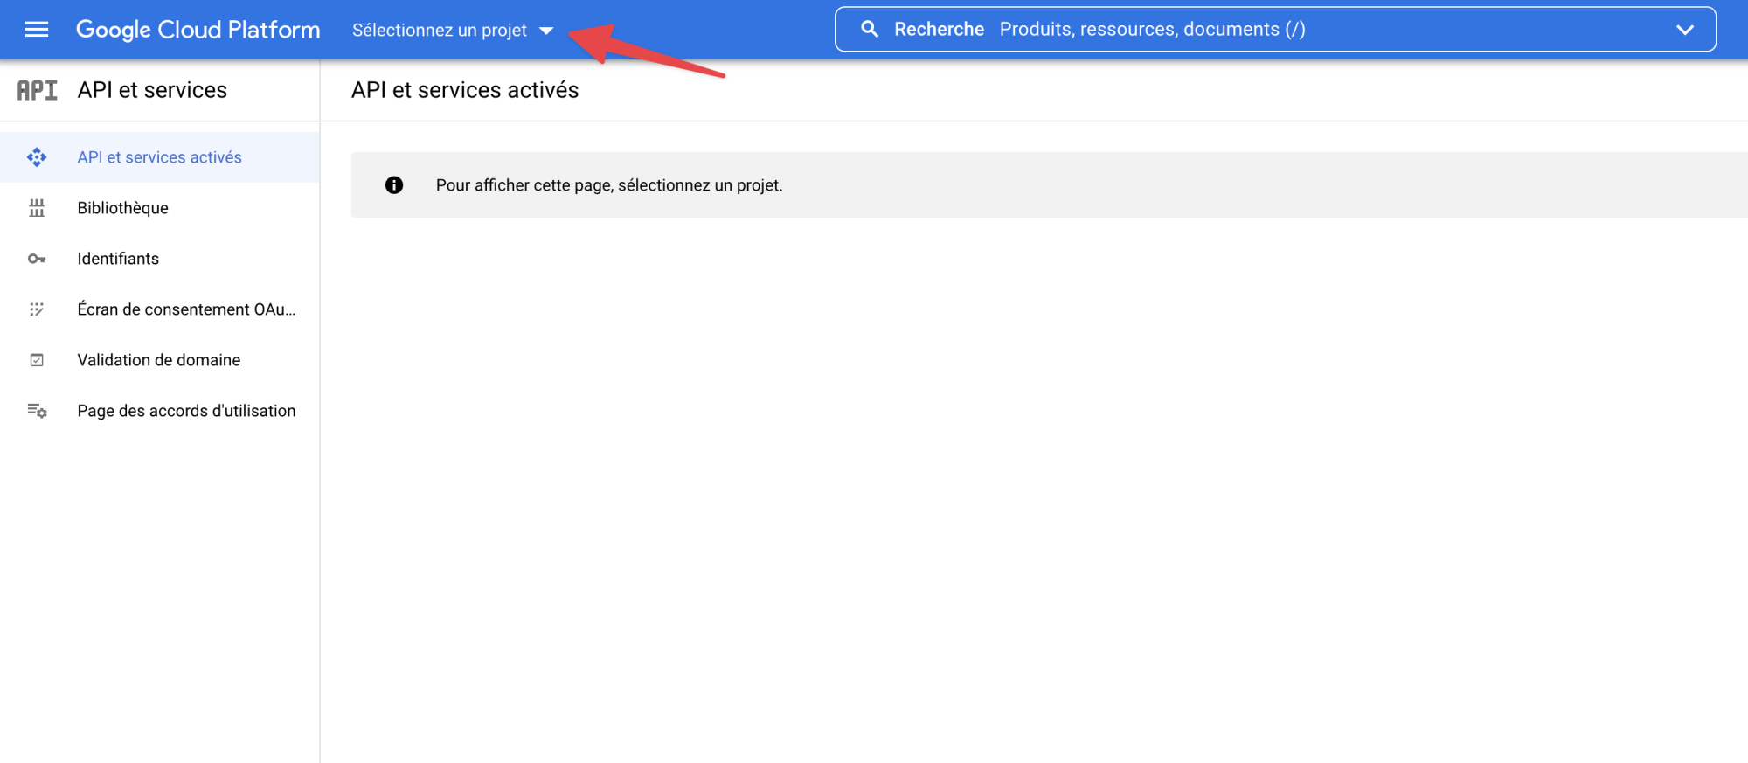
Task: Click the 'API et services activés' diamond icon
Action: [37, 157]
